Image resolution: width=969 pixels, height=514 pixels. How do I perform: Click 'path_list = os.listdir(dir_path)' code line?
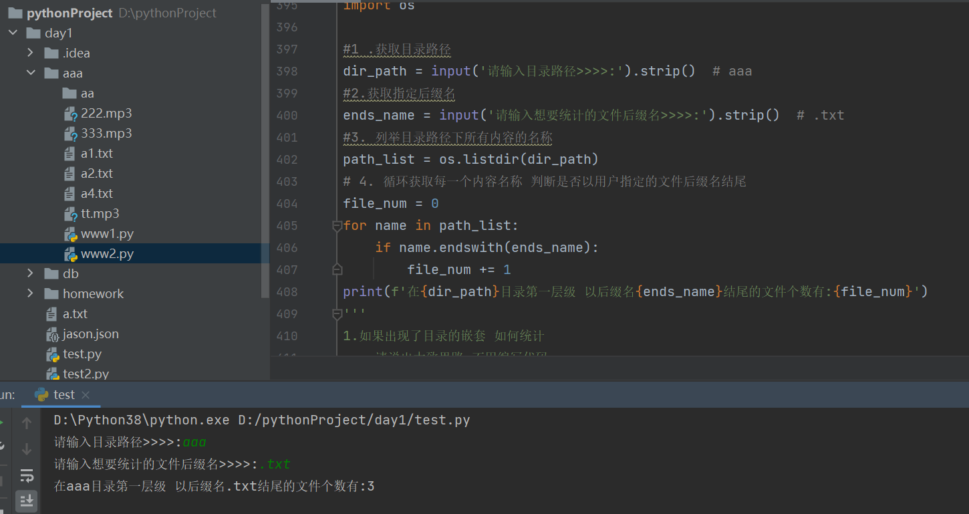(x=471, y=160)
